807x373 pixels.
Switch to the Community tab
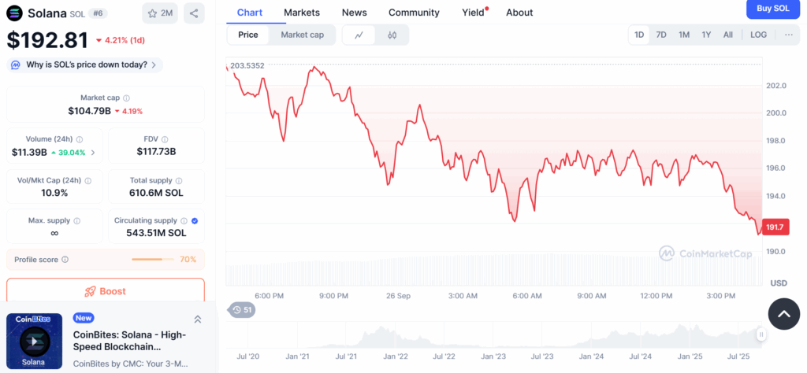[x=414, y=13]
